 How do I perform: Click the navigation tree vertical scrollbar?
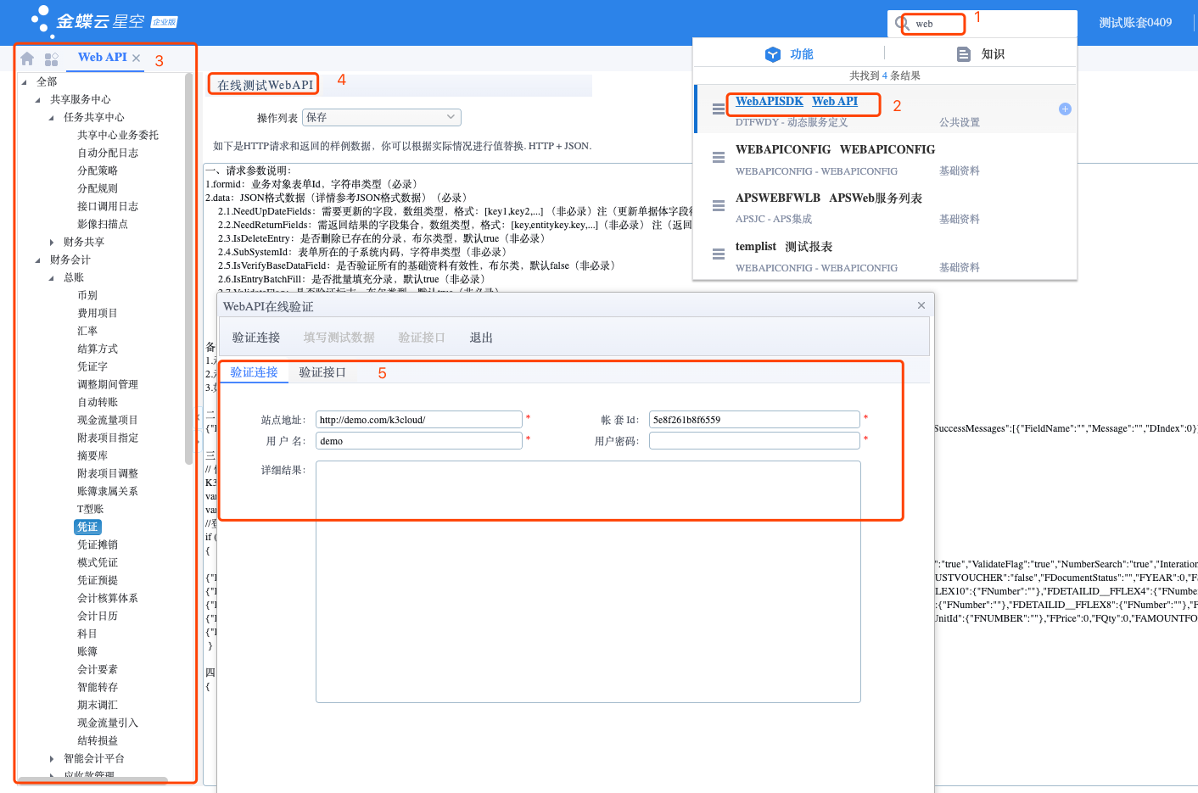(188, 271)
